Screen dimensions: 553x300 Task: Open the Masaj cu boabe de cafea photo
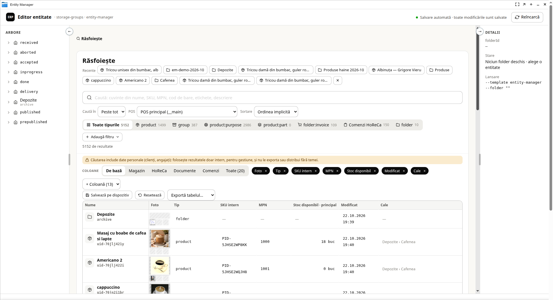coord(160,239)
